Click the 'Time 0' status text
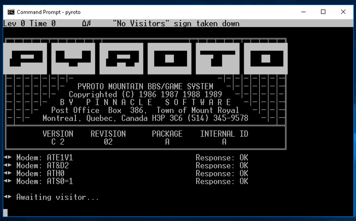Image resolution: width=356 pixels, height=221 pixels. coord(43,24)
